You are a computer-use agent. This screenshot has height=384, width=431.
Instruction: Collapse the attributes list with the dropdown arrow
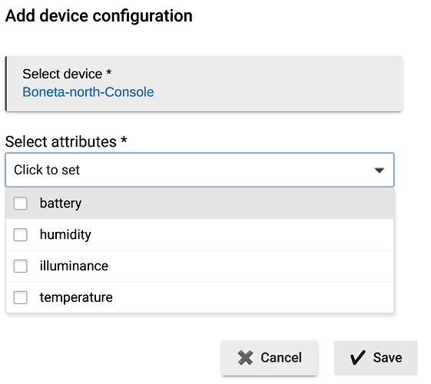[380, 170]
